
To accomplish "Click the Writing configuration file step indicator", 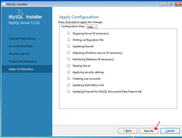I will [x=69, y=40].
